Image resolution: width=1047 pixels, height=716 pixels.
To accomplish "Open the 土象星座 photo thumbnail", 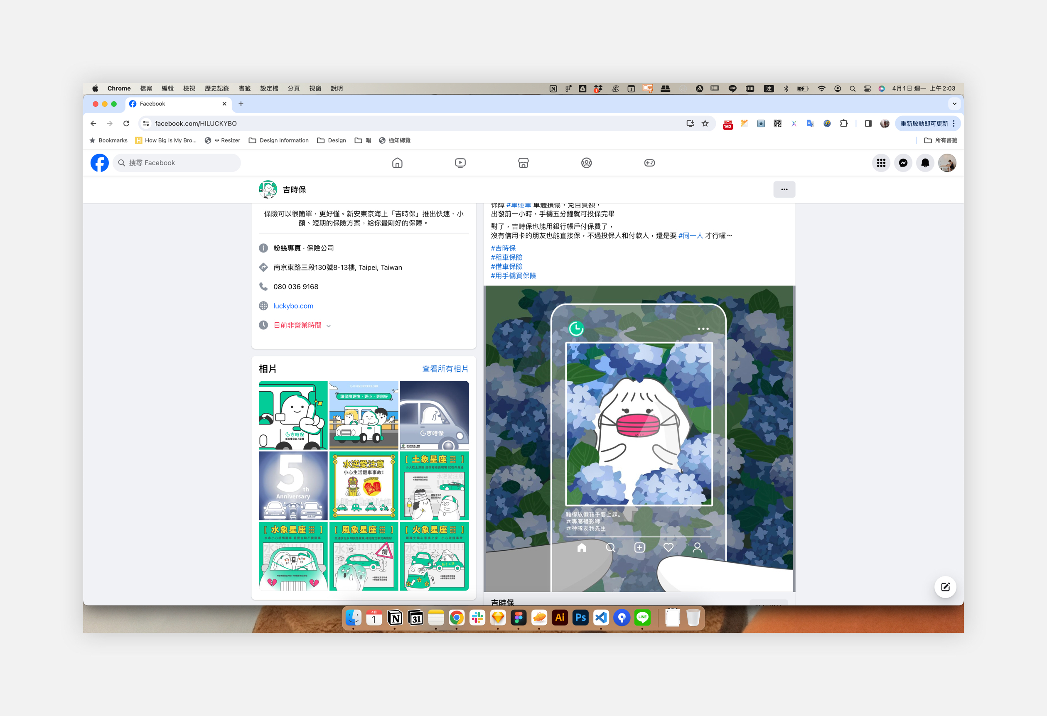I will (434, 486).
